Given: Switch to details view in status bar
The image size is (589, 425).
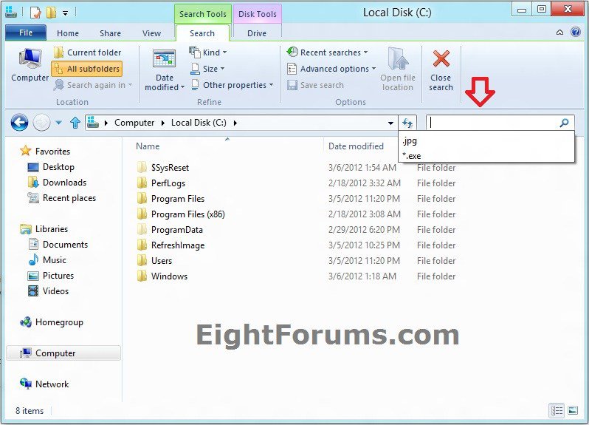Looking at the screenshot, I should tap(557, 410).
